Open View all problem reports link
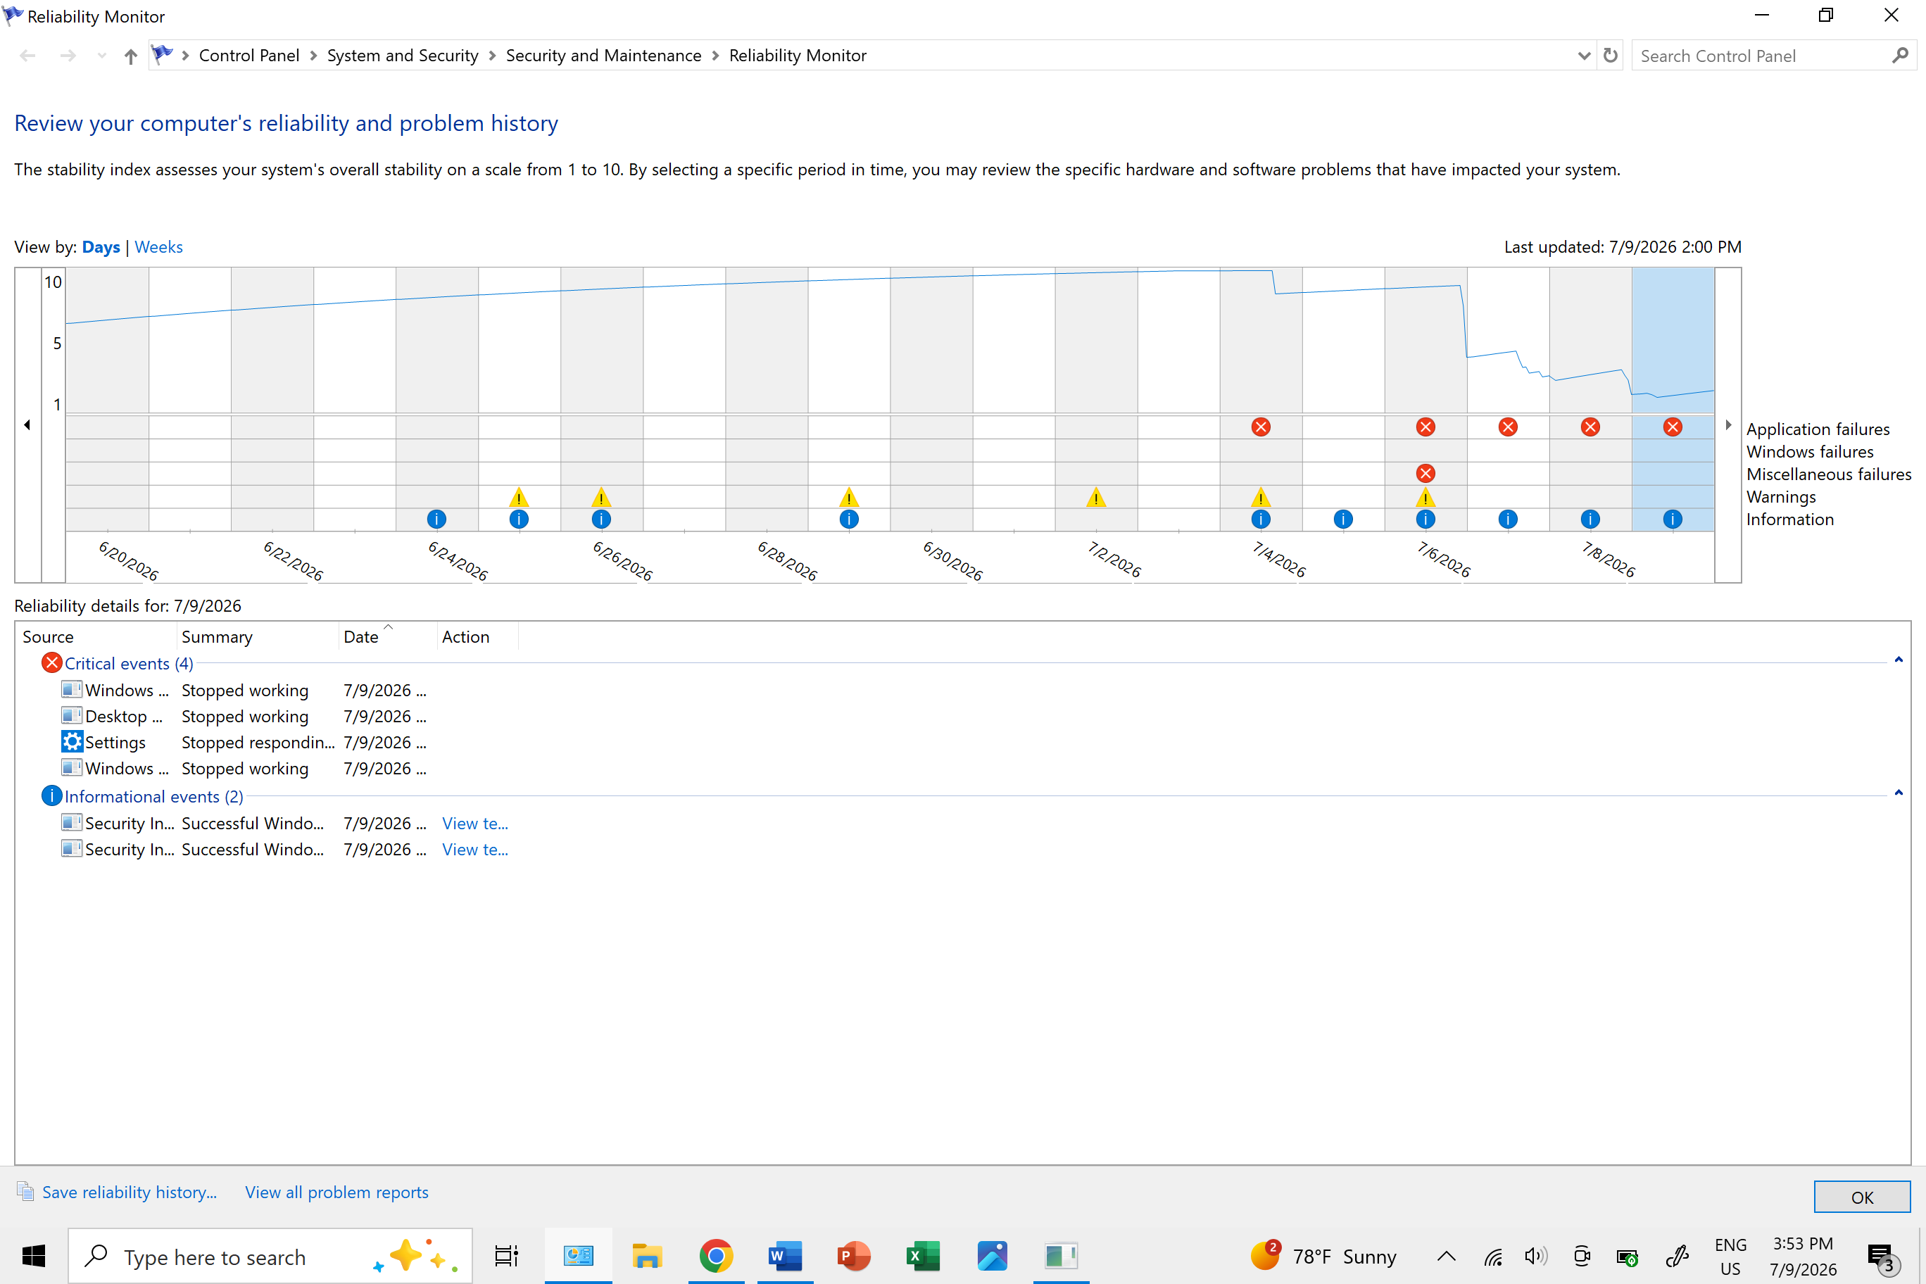This screenshot has width=1926, height=1284. 336,1192
